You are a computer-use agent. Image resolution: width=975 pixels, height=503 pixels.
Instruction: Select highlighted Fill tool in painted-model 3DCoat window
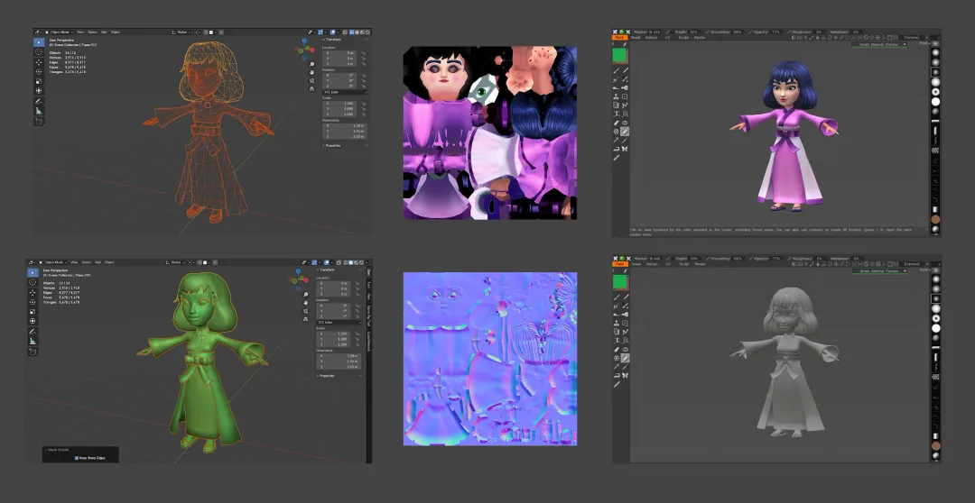pyautogui.click(x=625, y=131)
